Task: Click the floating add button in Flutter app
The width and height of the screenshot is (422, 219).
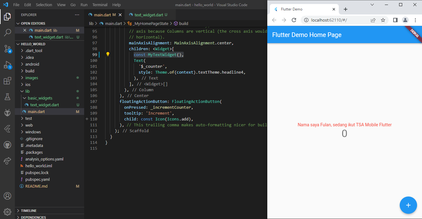Action: click(408, 205)
